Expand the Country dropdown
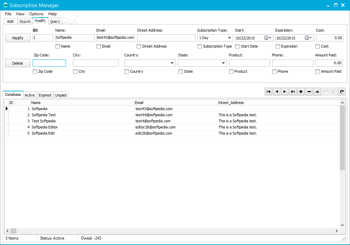This screenshot has width=350, height=245. point(172,63)
